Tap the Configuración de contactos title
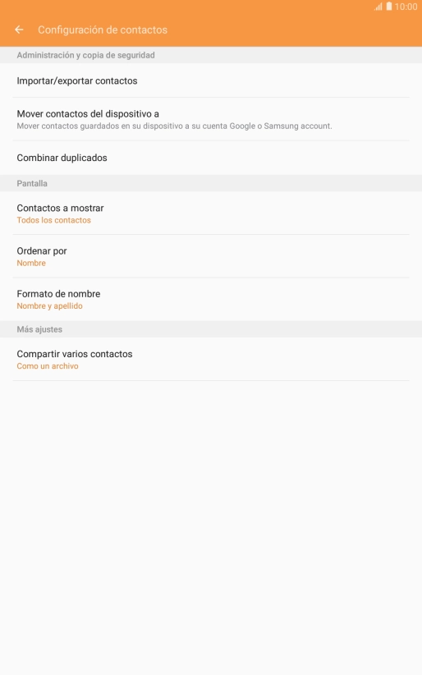The width and height of the screenshot is (422, 675). [x=103, y=30]
